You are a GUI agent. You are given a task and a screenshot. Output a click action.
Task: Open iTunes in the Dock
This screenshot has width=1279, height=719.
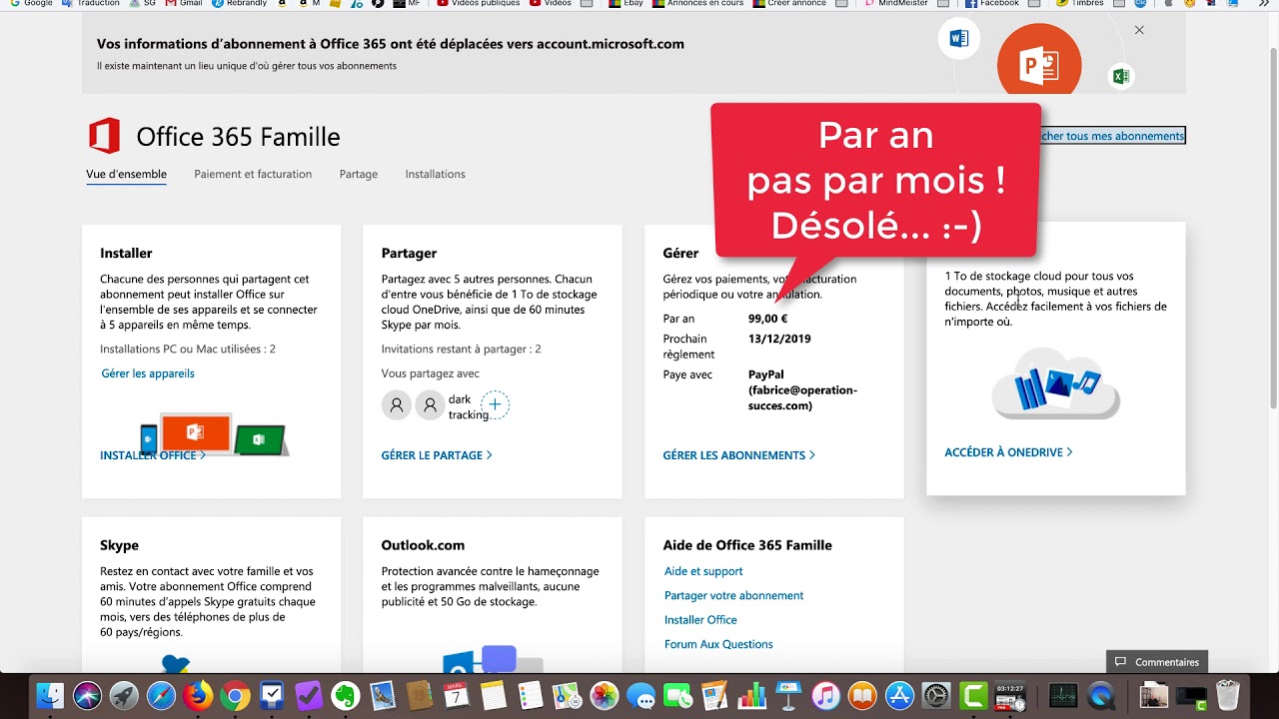tap(825, 696)
